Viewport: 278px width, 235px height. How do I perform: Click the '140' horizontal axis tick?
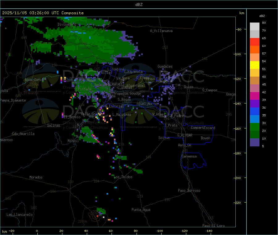tap(209, 231)
